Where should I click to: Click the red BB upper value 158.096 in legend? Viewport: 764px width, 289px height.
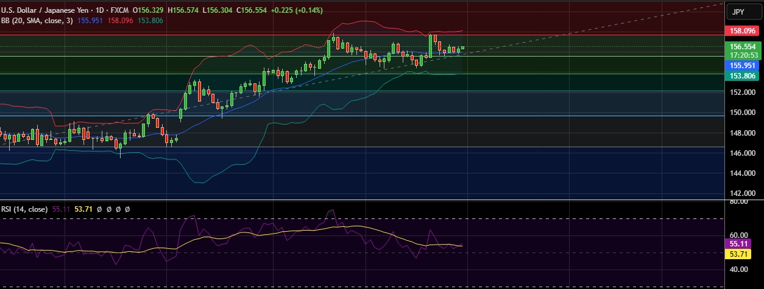(119, 20)
